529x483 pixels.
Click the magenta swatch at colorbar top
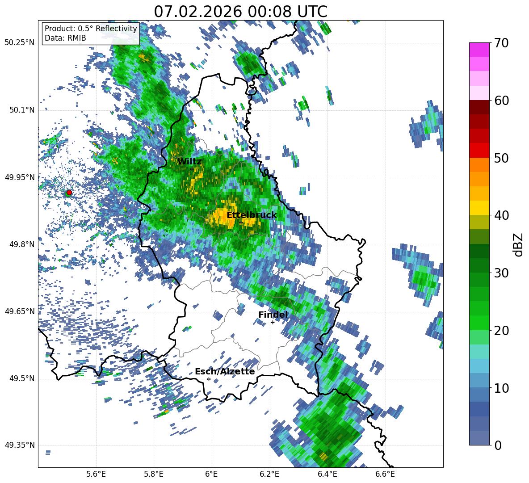click(479, 50)
